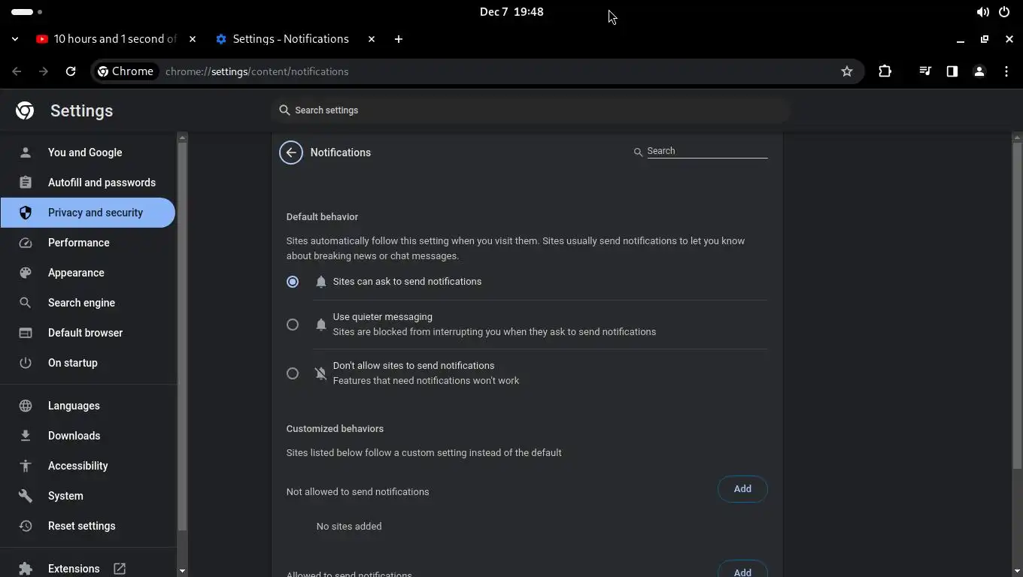Image resolution: width=1023 pixels, height=577 pixels.
Task: Toggle the side panel icon
Action: pos(952,71)
